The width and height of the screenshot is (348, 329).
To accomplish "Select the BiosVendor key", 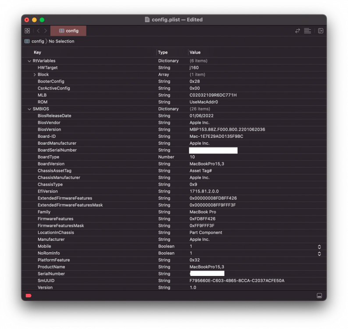I will pyautogui.click(x=49, y=123).
